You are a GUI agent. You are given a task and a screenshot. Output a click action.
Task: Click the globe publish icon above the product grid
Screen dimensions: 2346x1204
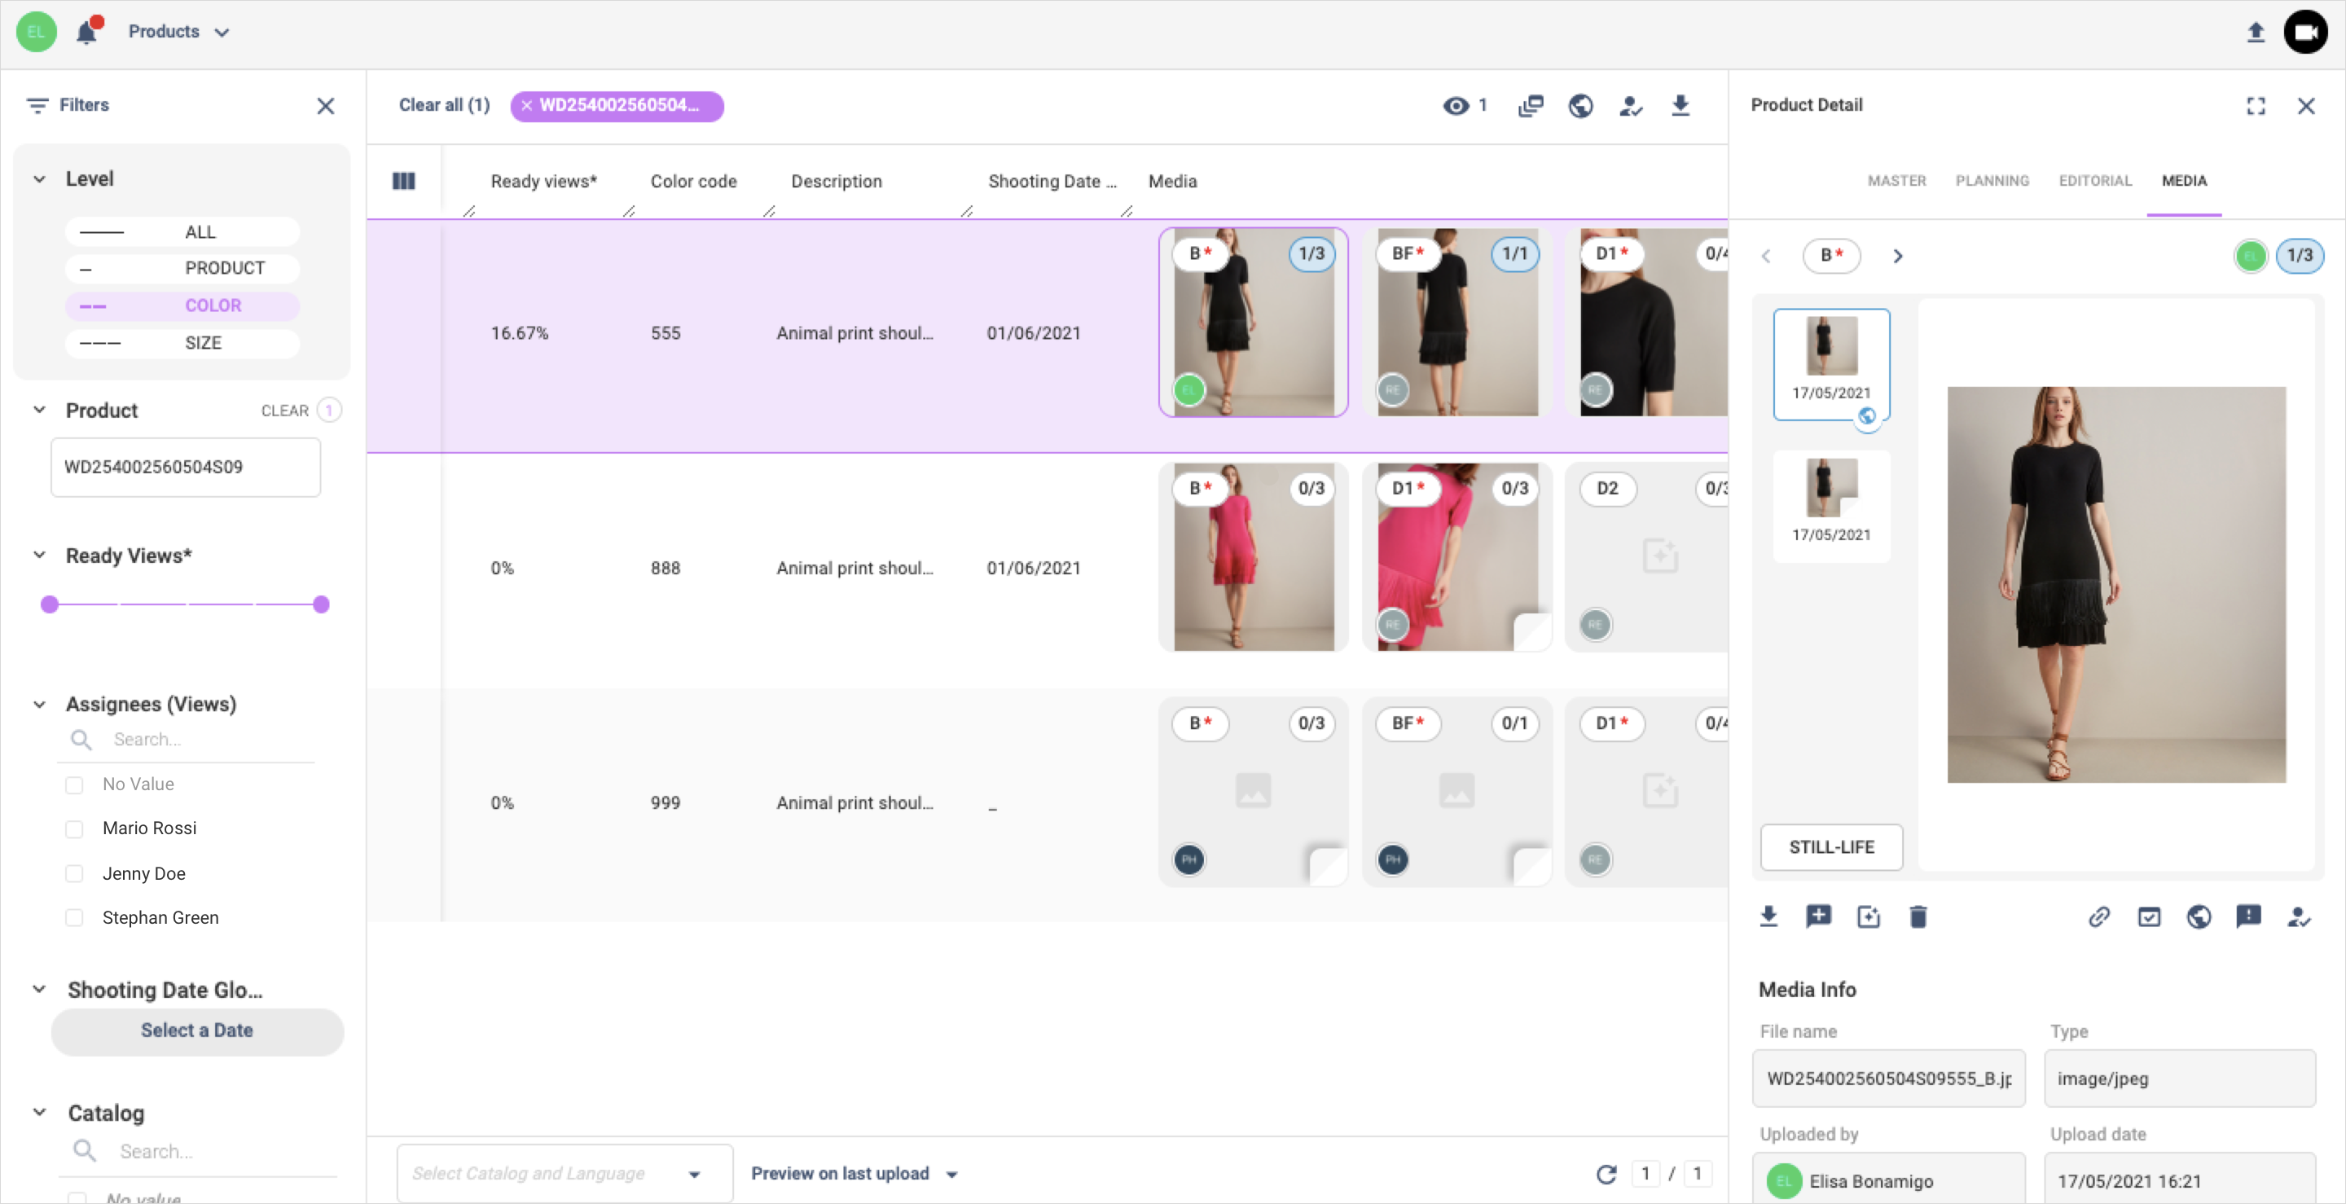point(1582,106)
